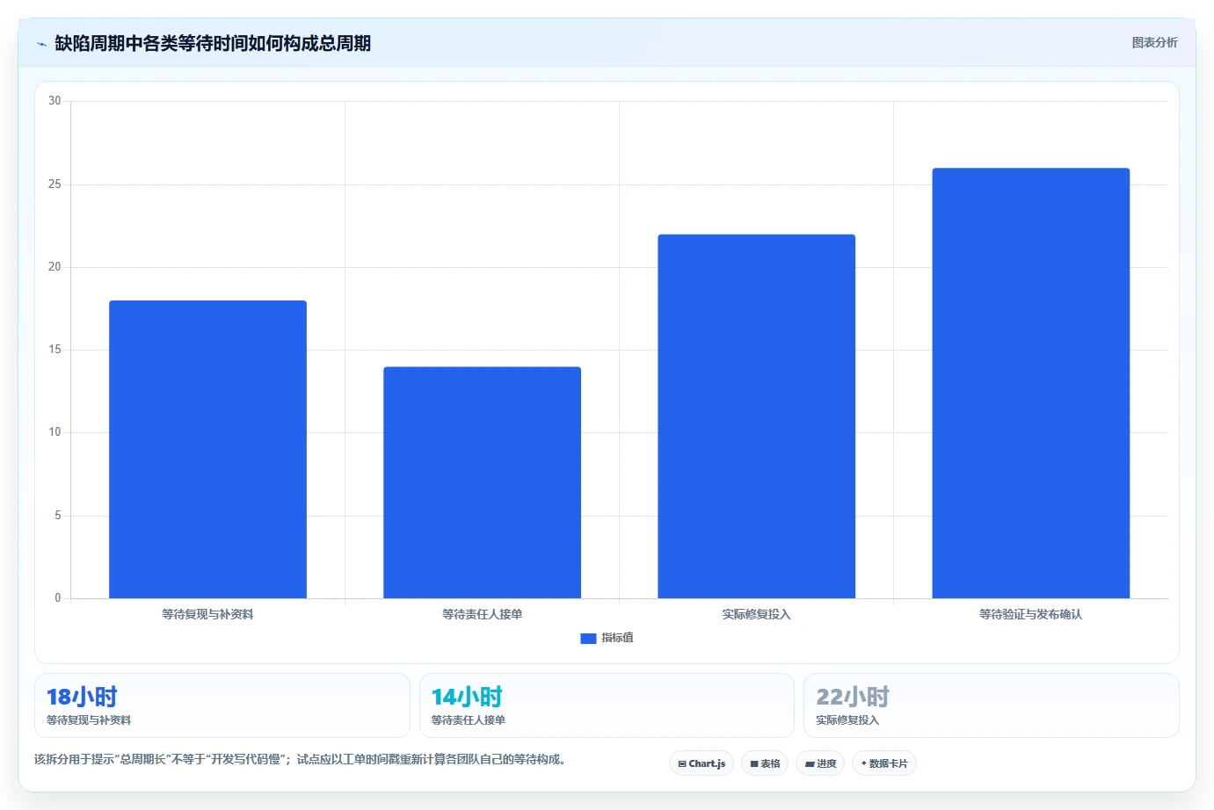Toggle the 指标值 legend color swatch
Screen dimensions: 1214x810
pos(588,639)
